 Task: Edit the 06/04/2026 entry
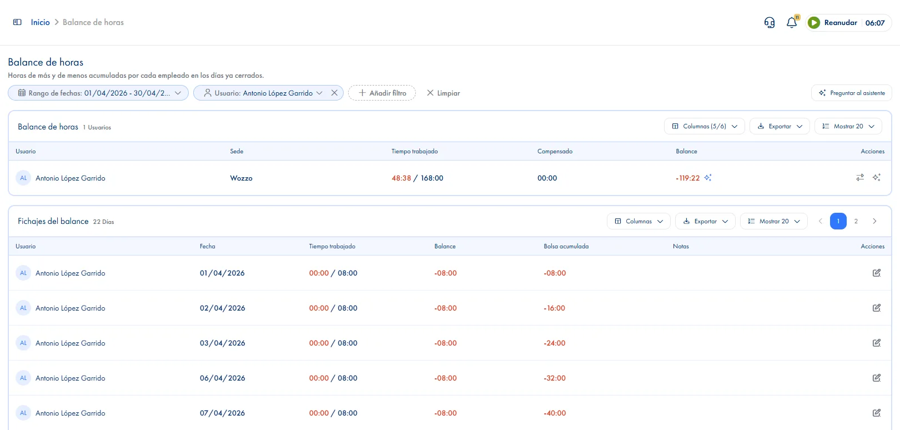click(x=877, y=378)
